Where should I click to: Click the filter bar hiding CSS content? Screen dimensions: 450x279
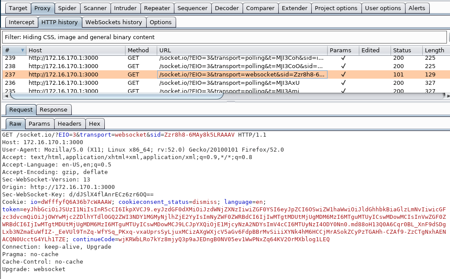225,37
